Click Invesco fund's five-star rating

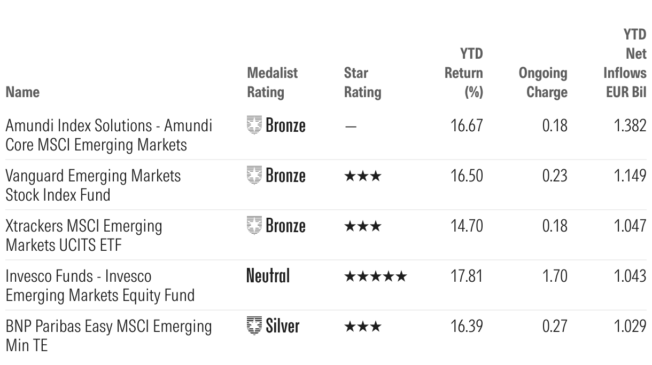[376, 276]
